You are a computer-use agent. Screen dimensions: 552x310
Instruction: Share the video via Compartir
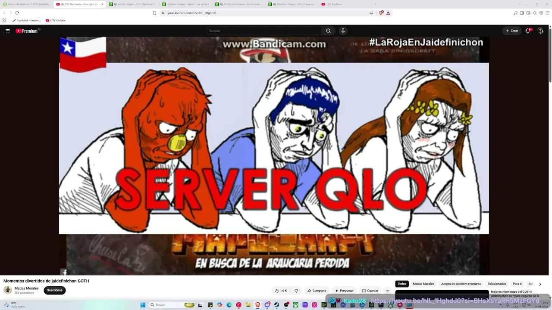click(x=317, y=291)
